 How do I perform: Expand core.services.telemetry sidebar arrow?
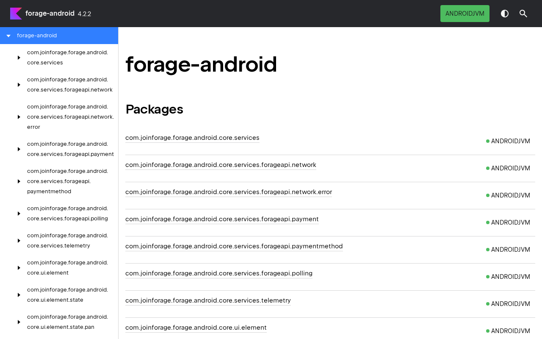point(19,241)
